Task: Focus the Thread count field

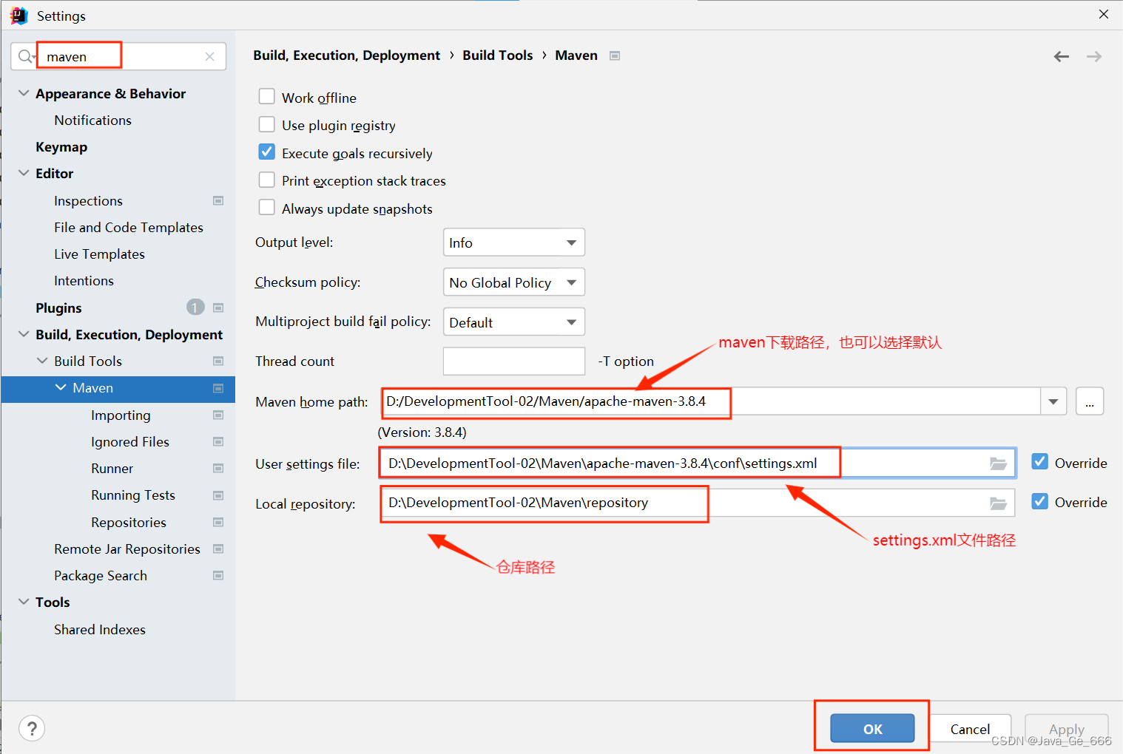Action: [514, 361]
